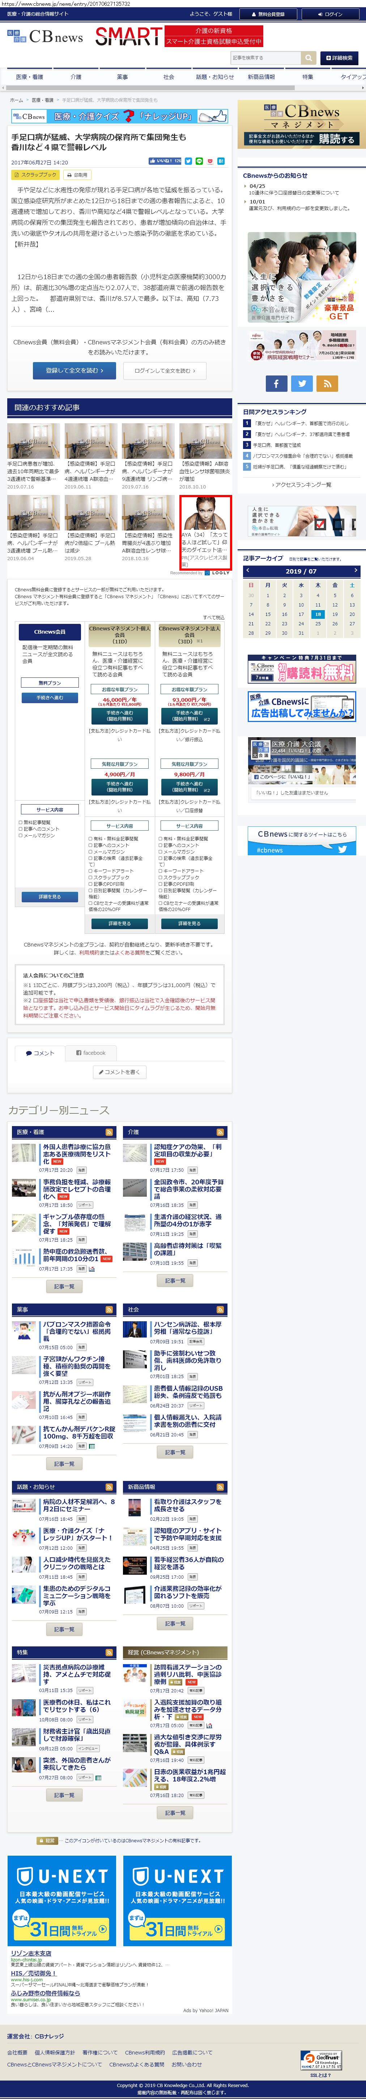Click the 詳細検索 button
The width and height of the screenshot is (366, 2099).
[339, 58]
